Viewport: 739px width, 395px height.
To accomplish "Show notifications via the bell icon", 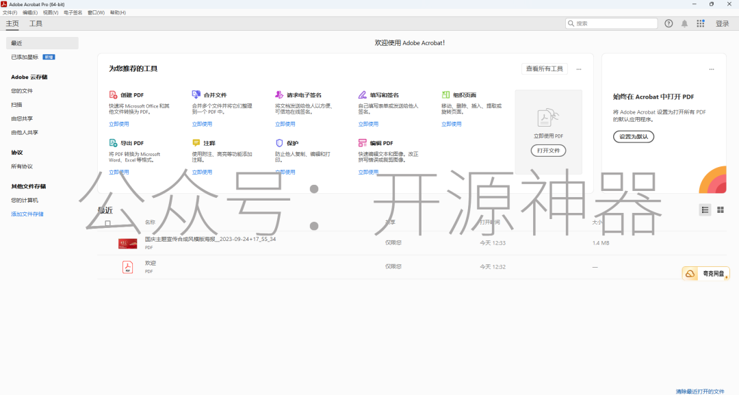I will coord(684,23).
